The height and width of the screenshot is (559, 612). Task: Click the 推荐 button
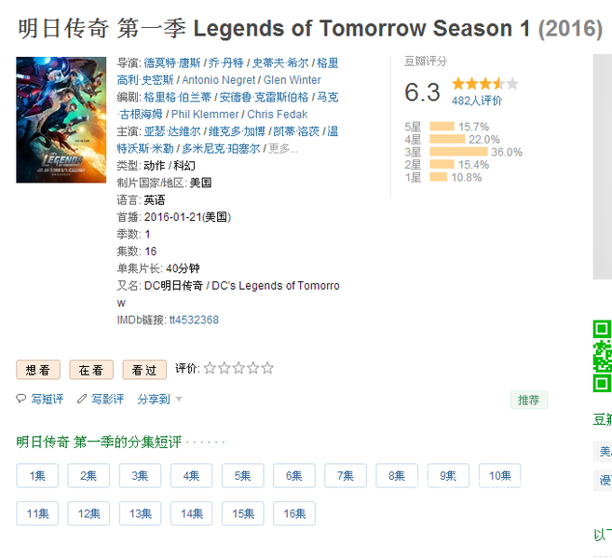point(529,400)
